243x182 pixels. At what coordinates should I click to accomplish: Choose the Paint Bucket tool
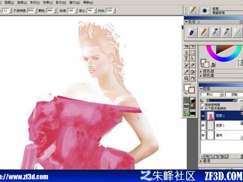192,72
